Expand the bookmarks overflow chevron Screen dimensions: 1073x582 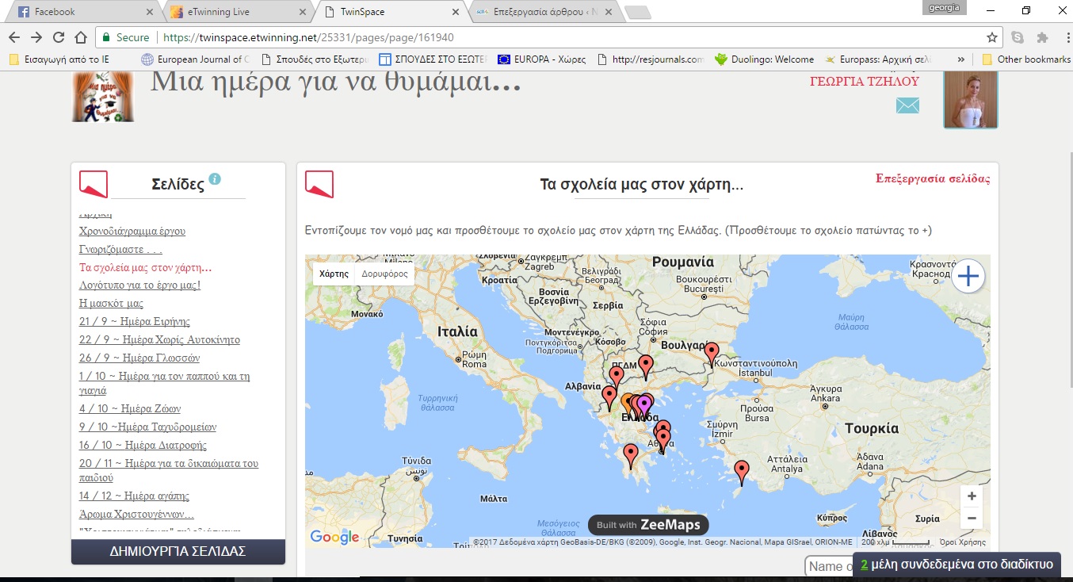pos(961,59)
